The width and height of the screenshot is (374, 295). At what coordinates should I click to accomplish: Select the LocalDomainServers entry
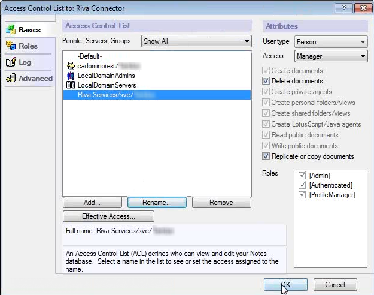[x=157, y=85]
